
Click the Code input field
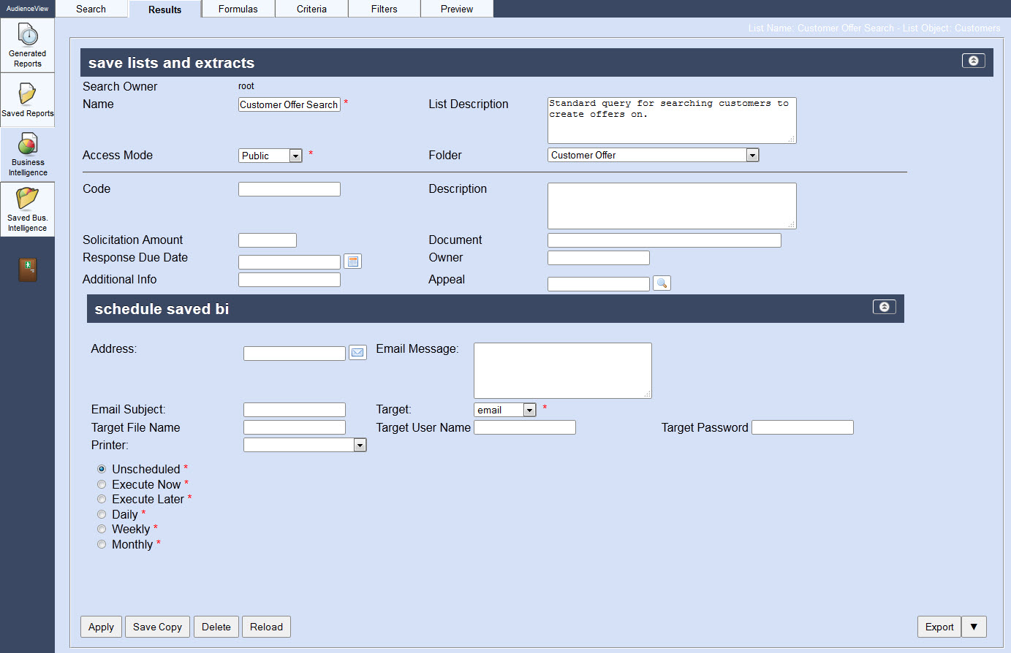[289, 189]
